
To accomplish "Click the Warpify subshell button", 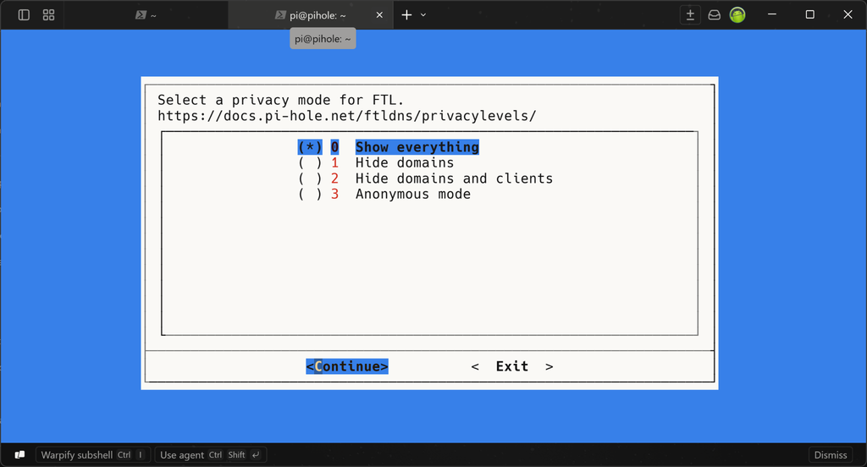I will click(93, 455).
